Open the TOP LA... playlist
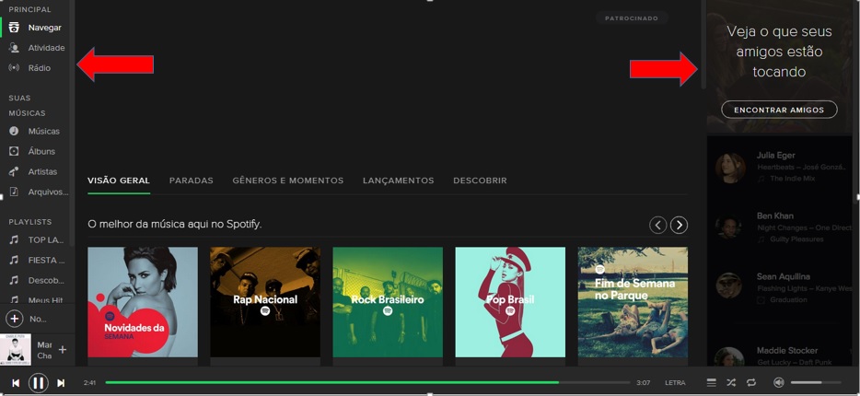This screenshot has height=396, width=860. click(x=37, y=239)
